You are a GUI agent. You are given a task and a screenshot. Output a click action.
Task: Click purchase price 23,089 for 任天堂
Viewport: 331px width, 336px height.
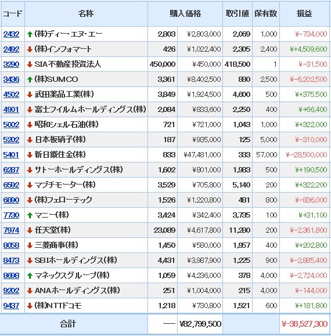point(164,230)
